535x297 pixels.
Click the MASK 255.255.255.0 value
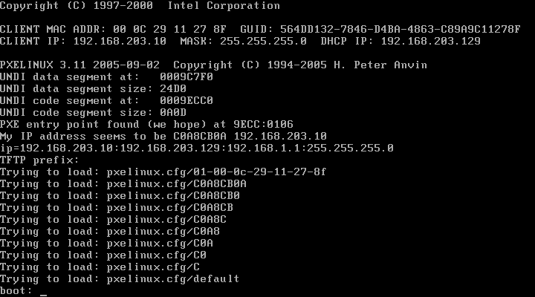click(263, 42)
